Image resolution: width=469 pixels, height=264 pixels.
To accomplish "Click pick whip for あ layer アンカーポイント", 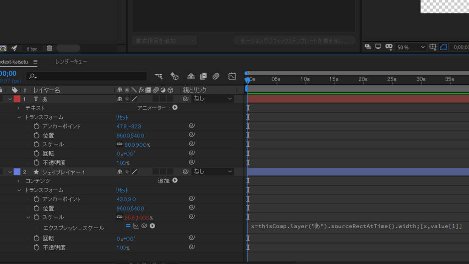I will point(192,126).
